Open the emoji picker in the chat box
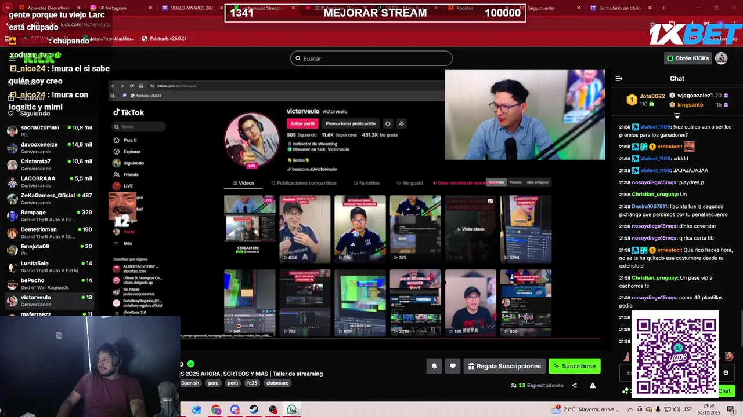 point(726,372)
